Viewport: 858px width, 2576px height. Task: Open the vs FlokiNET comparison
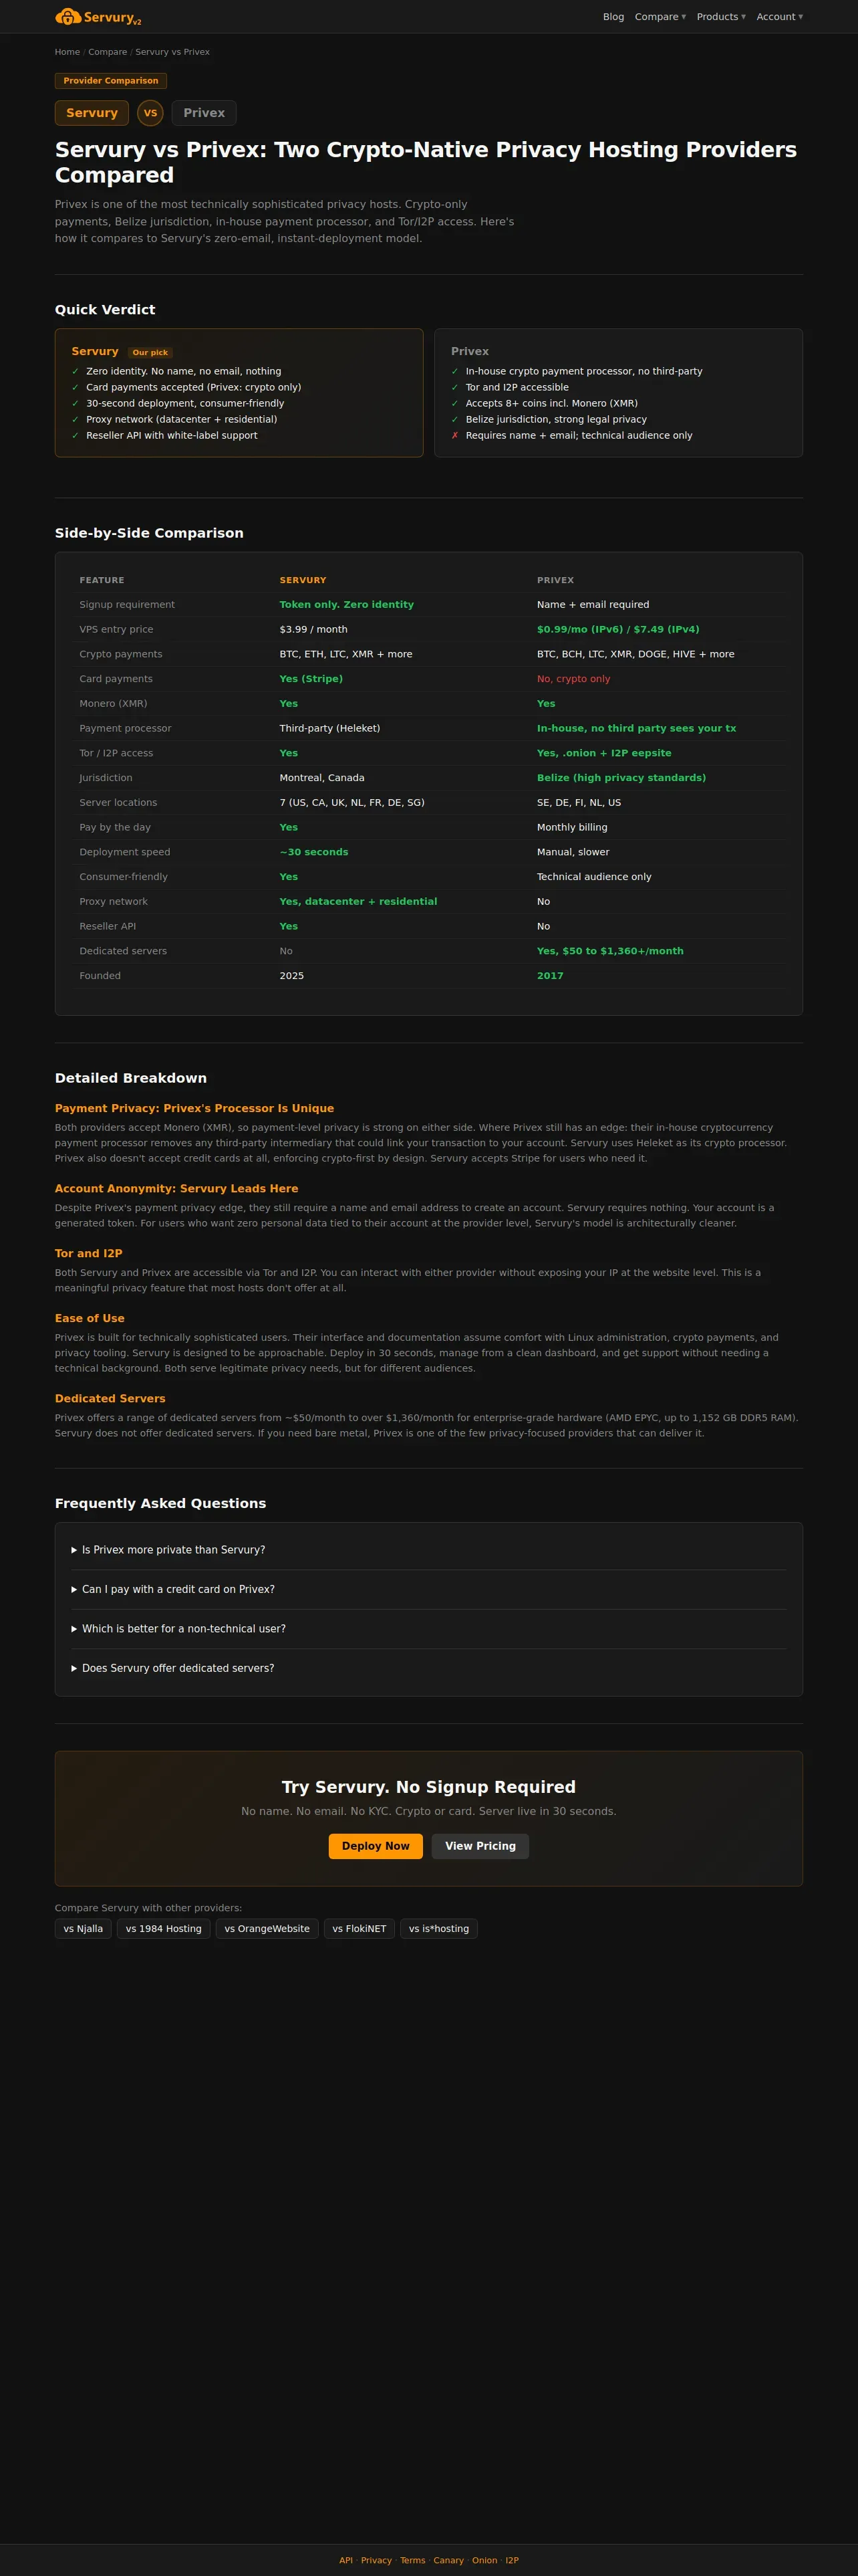click(x=360, y=1929)
